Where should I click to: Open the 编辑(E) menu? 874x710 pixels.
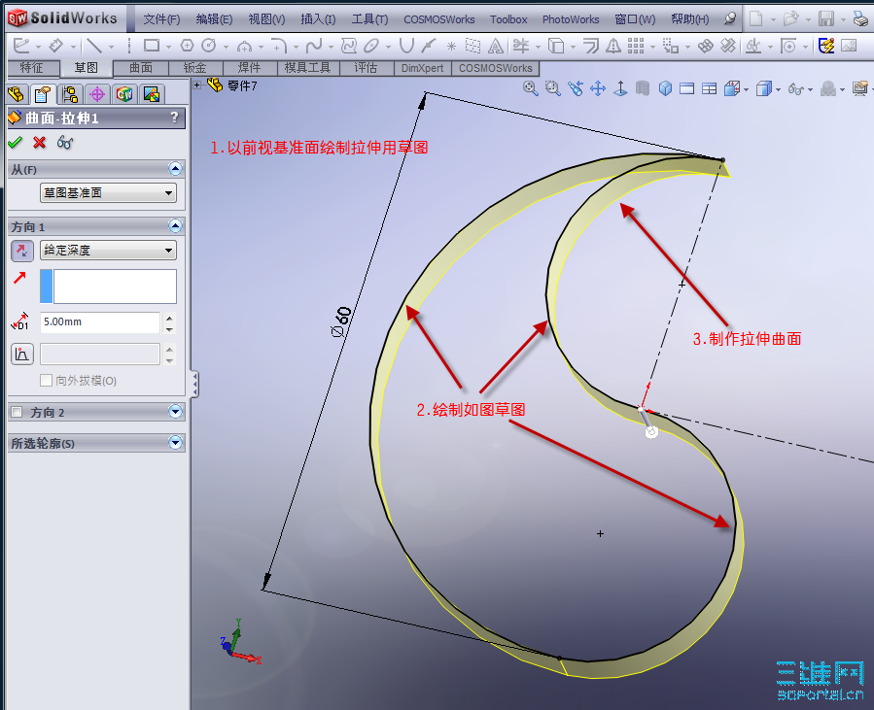click(214, 19)
